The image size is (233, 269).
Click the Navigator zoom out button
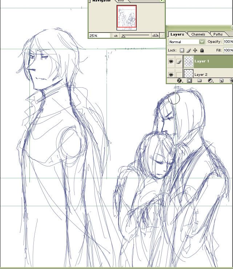(116, 36)
